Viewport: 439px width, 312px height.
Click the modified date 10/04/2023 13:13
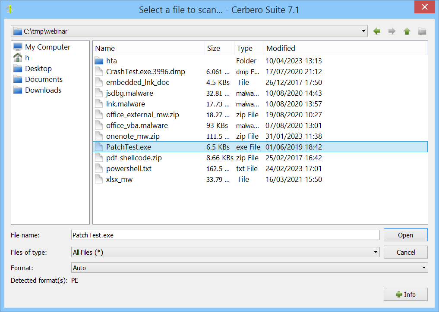tap(294, 61)
